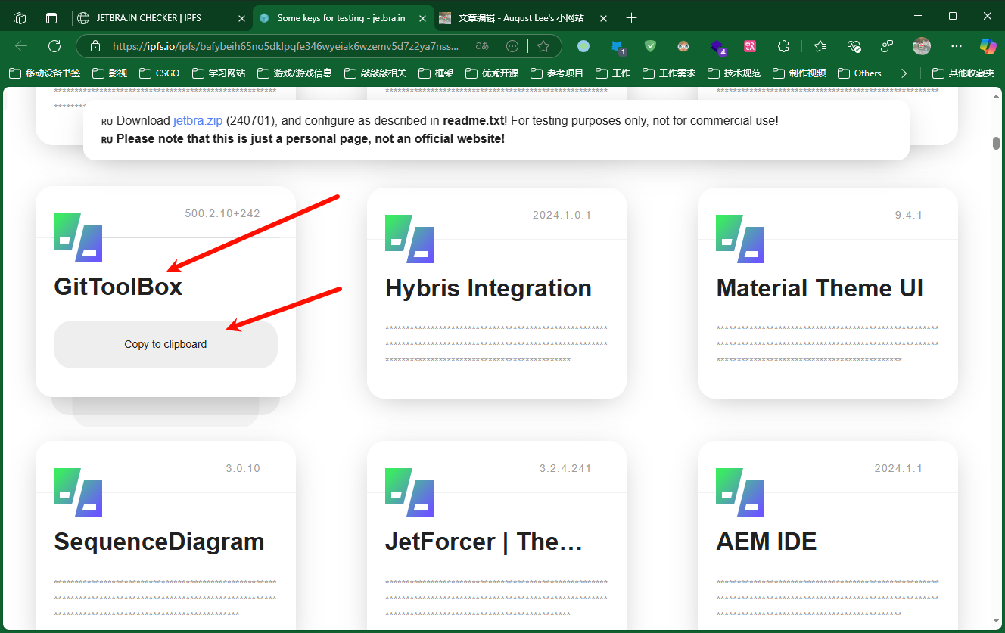
Task: Open the purple extension with badge 4
Action: pyautogui.click(x=717, y=47)
